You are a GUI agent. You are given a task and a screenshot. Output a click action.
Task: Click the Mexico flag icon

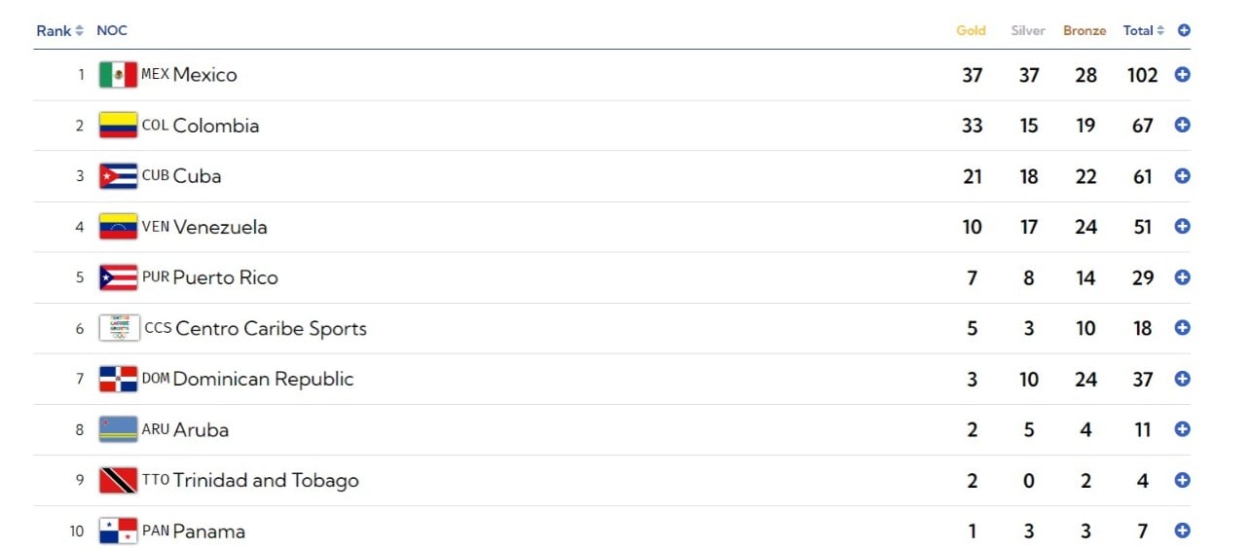point(118,75)
